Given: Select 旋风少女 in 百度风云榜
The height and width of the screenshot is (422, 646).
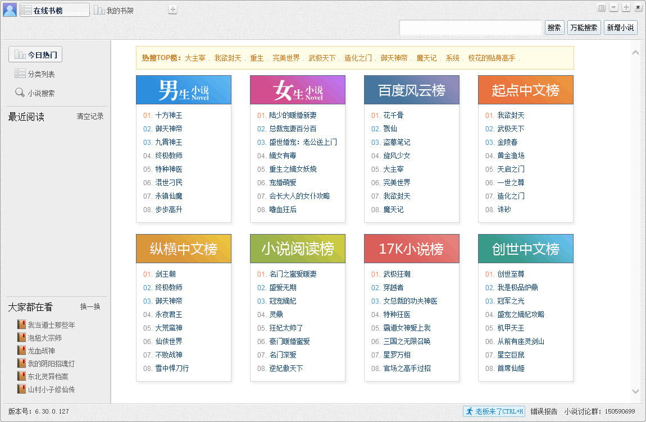Looking at the screenshot, I should coord(397,155).
